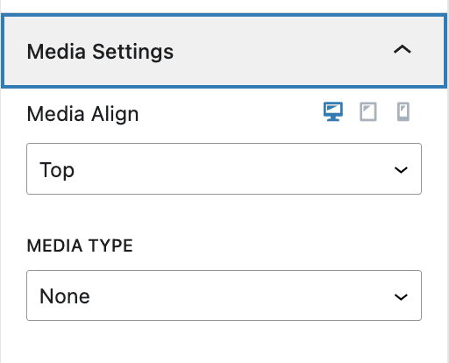
Task: Set Media Align responsive mode to desktop
Action: point(333,111)
